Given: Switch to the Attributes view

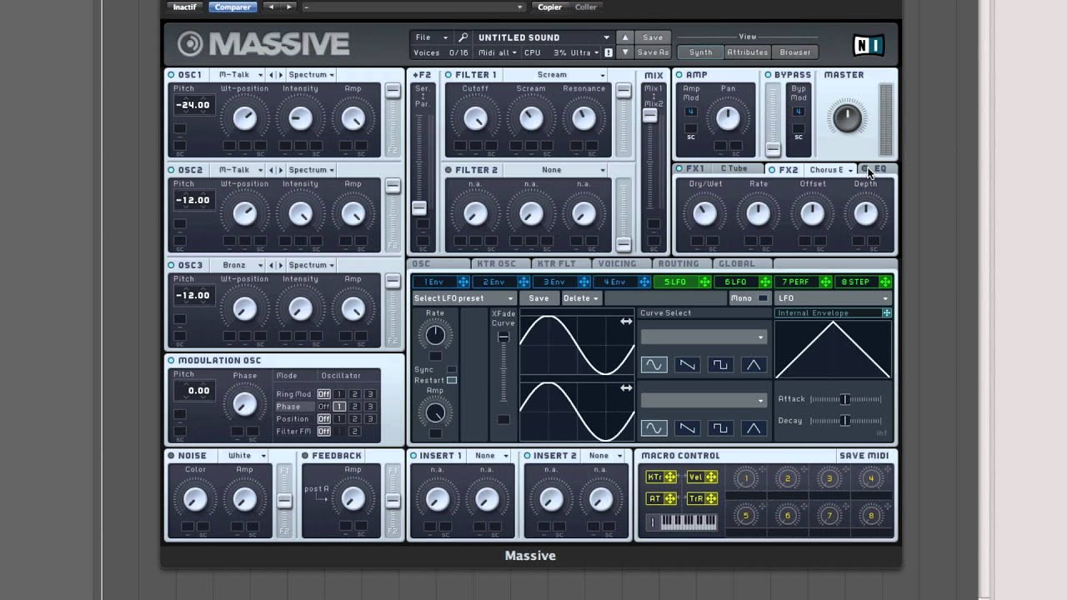Looking at the screenshot, I should point(748,52).
